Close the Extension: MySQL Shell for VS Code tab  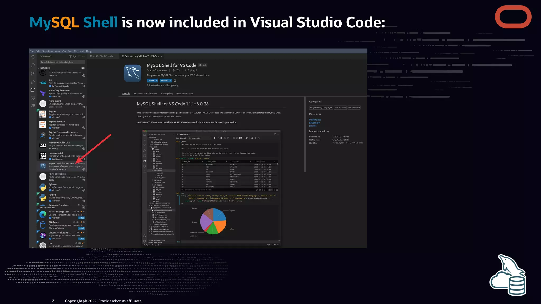(x=161, y=56)
